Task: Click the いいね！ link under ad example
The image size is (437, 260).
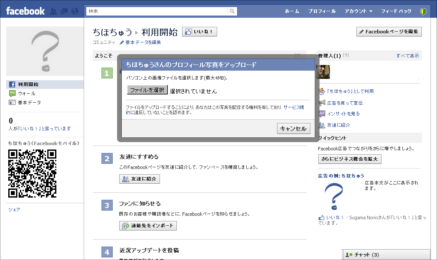Action: 335,218
